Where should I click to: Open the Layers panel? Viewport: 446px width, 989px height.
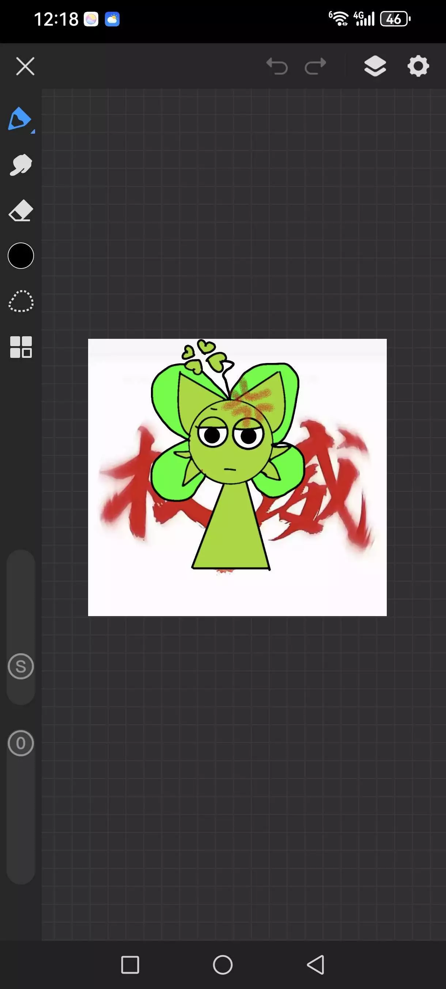375,66
